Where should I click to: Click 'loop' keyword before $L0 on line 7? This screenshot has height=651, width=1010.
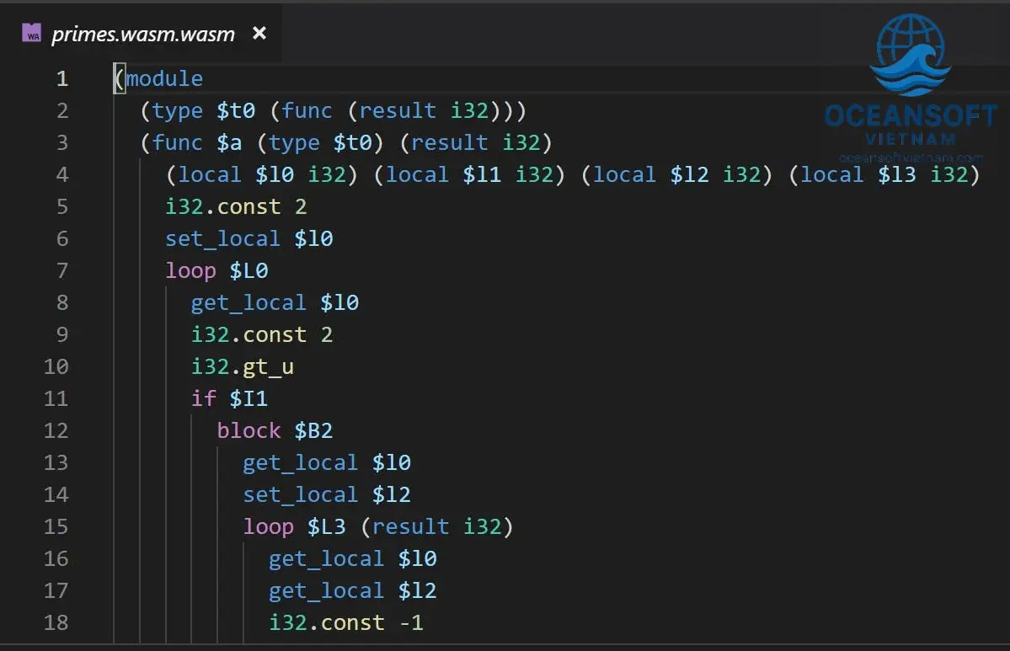(190, 270)
